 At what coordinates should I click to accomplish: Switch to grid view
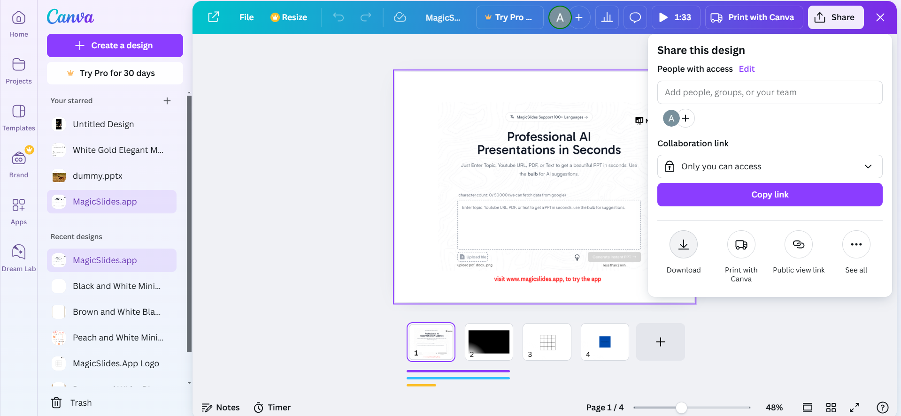[x=831, y=408]
